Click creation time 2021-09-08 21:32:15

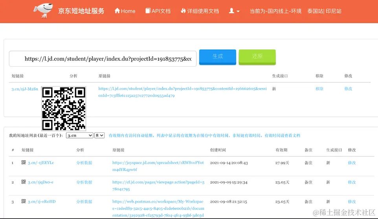(x=228, y=202)
